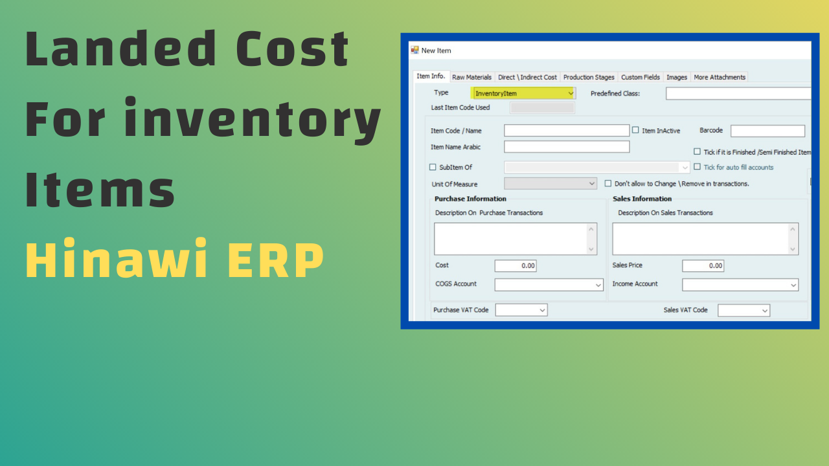Viewport: 829px width, 466px height.
Task: Click the sales description scroll up arrow
Action: (793, 229)
